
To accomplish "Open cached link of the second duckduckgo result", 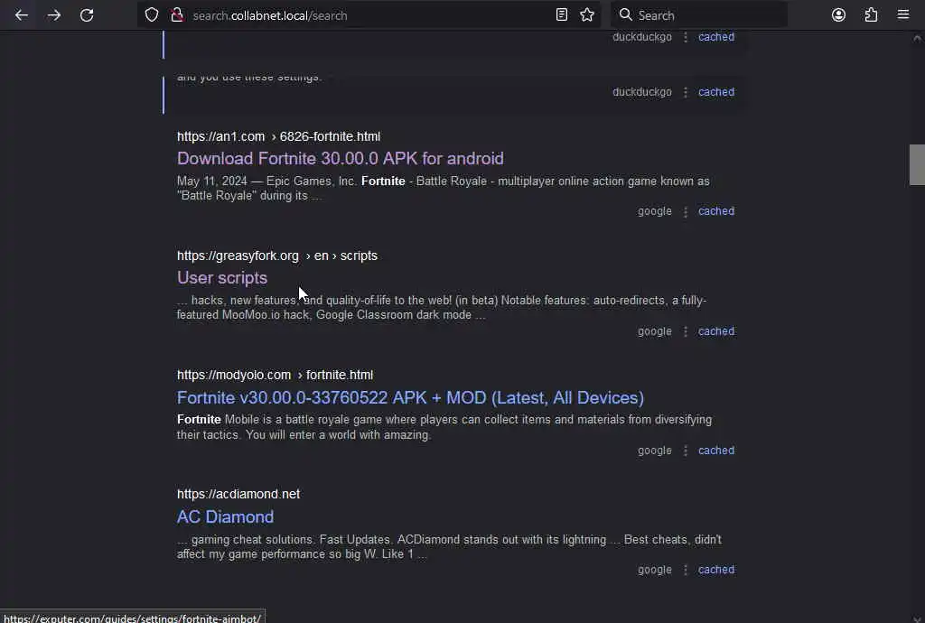I will (x=716, y=92).
